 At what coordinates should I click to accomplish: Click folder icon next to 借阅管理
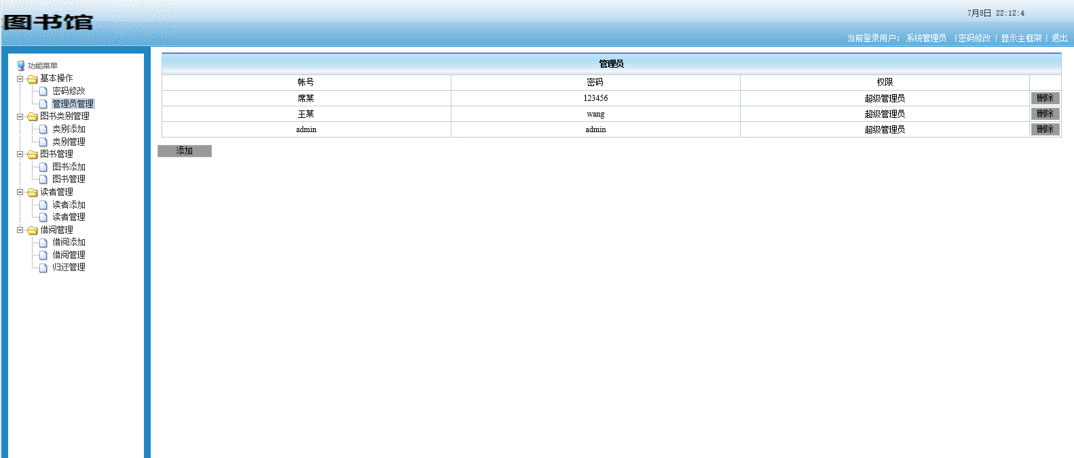click(32, 230)
